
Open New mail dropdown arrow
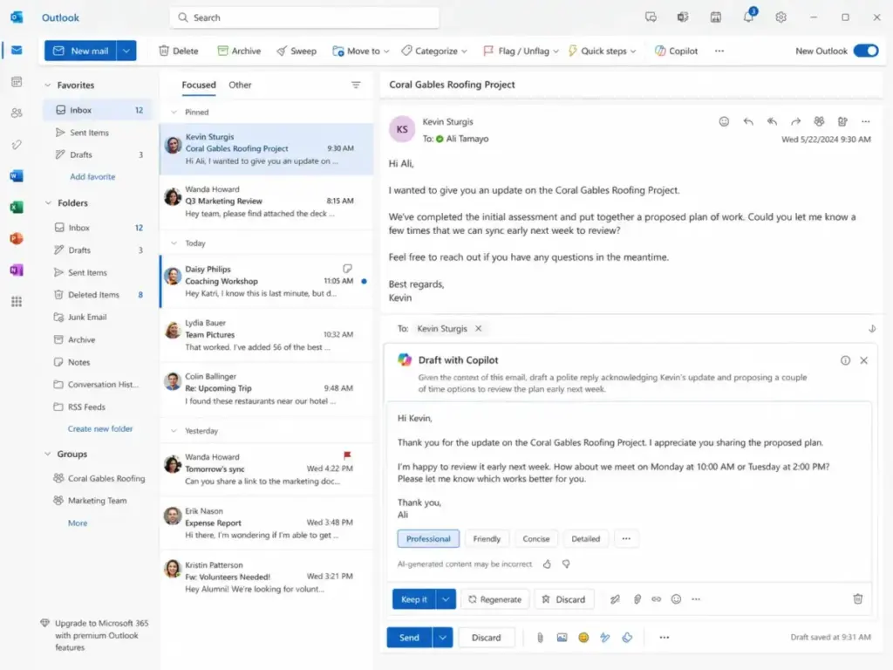tap(126, 51)
